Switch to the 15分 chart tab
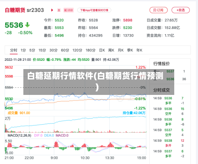This screenshot has height=164, width=198. point(42,50)
